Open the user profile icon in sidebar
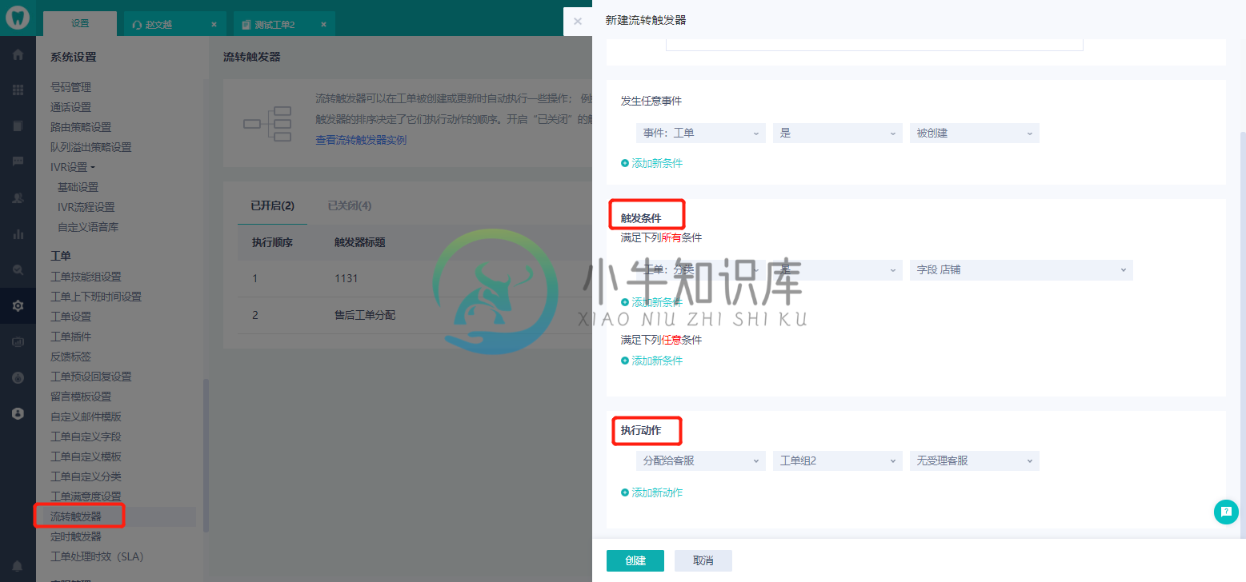1246x582 pixels. [x=18, y=413]
